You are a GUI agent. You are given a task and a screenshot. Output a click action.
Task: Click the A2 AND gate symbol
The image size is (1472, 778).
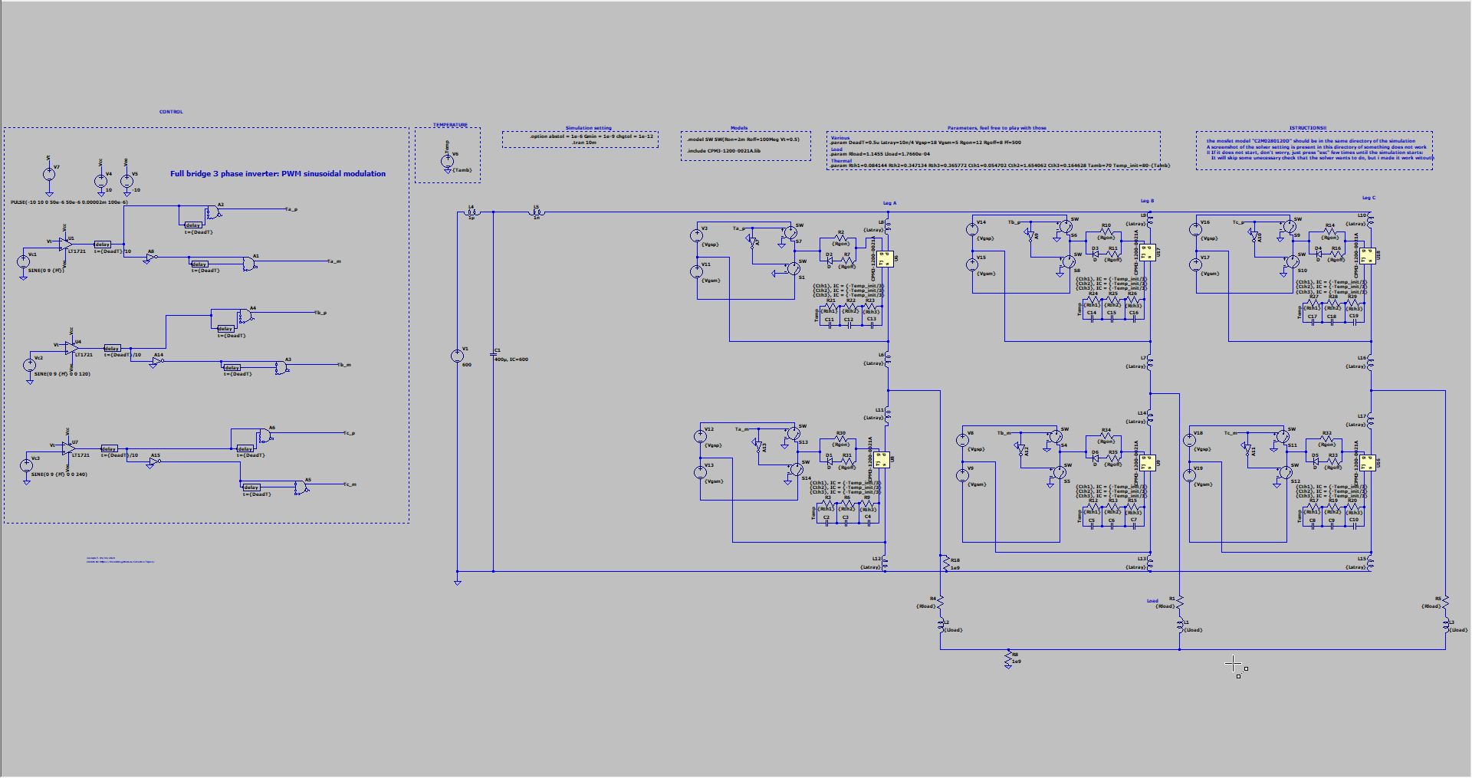click(213, 212)
